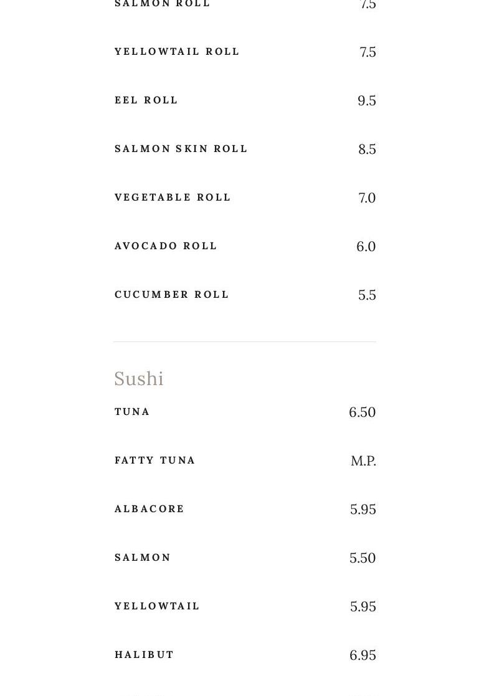Click the 6.95 price for Halibut

point(363,655)
